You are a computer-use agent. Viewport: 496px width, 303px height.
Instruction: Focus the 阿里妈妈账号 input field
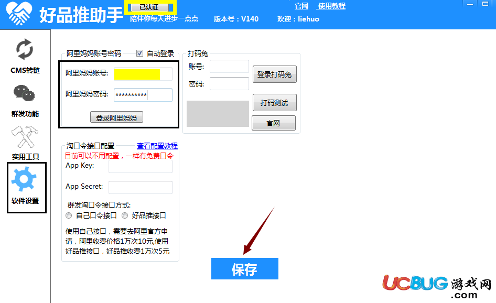(x=143, y=74)
